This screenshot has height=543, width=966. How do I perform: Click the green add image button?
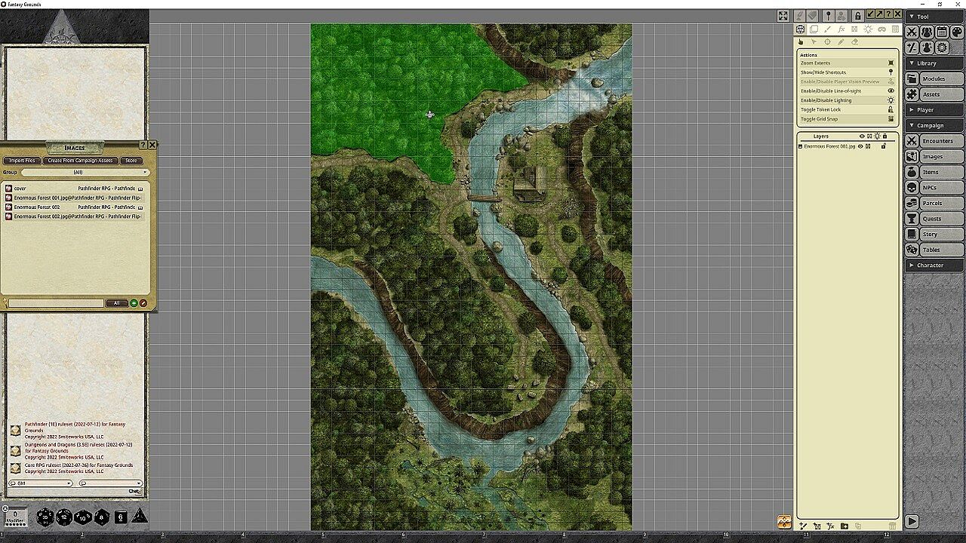pyautogui.click(x=134, y=303)
